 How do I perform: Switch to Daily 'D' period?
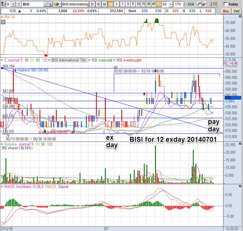pos(93,4)
